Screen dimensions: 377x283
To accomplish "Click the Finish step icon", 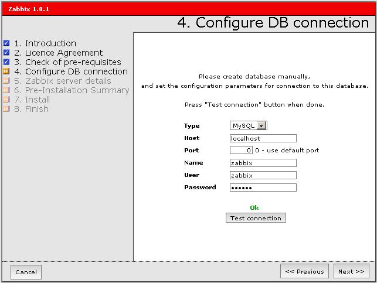I will pos(6,109).
